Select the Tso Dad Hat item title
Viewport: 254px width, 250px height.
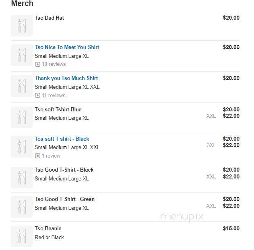pos(50,18)
